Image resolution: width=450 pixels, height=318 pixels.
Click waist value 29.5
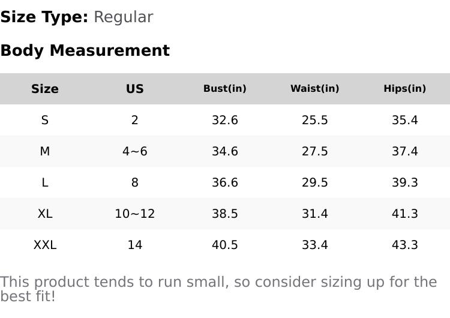click(x=315, y=182)
